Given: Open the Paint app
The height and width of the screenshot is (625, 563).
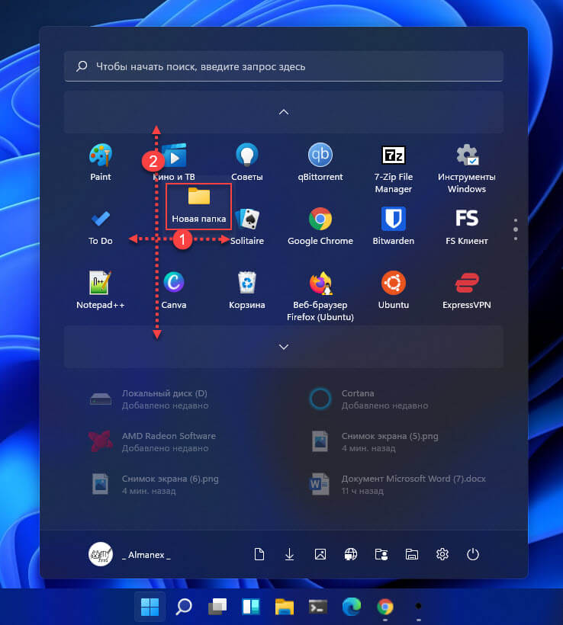Looking at the screenshot, I should tap(100, 162).
